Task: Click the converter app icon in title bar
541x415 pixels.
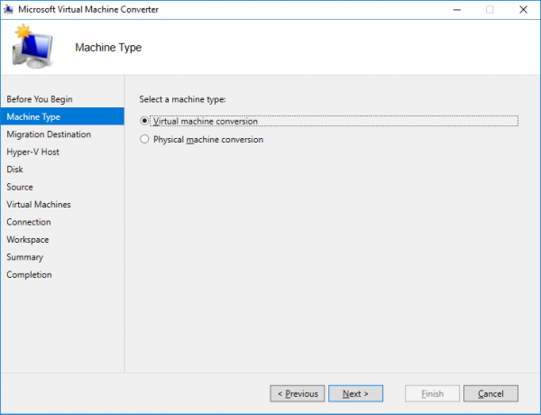Action: click(x=8, y=9)
